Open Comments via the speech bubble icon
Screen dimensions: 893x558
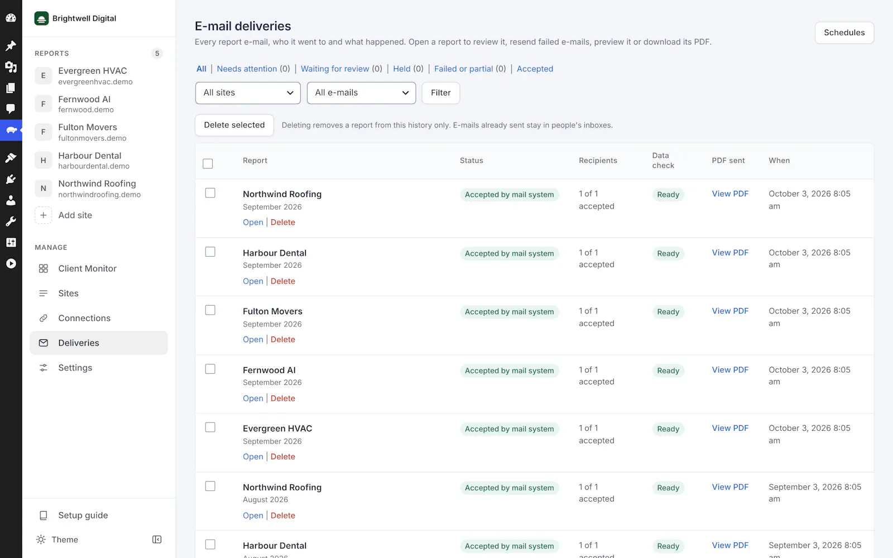[x=11, y=109]
